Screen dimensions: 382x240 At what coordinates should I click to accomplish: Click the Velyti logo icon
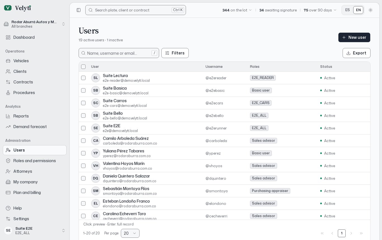point(8,8)
